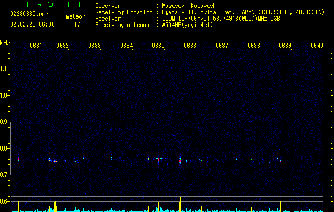Click the meteor count 17
Screen dimensions: 334x212
[x=77, y=24]
